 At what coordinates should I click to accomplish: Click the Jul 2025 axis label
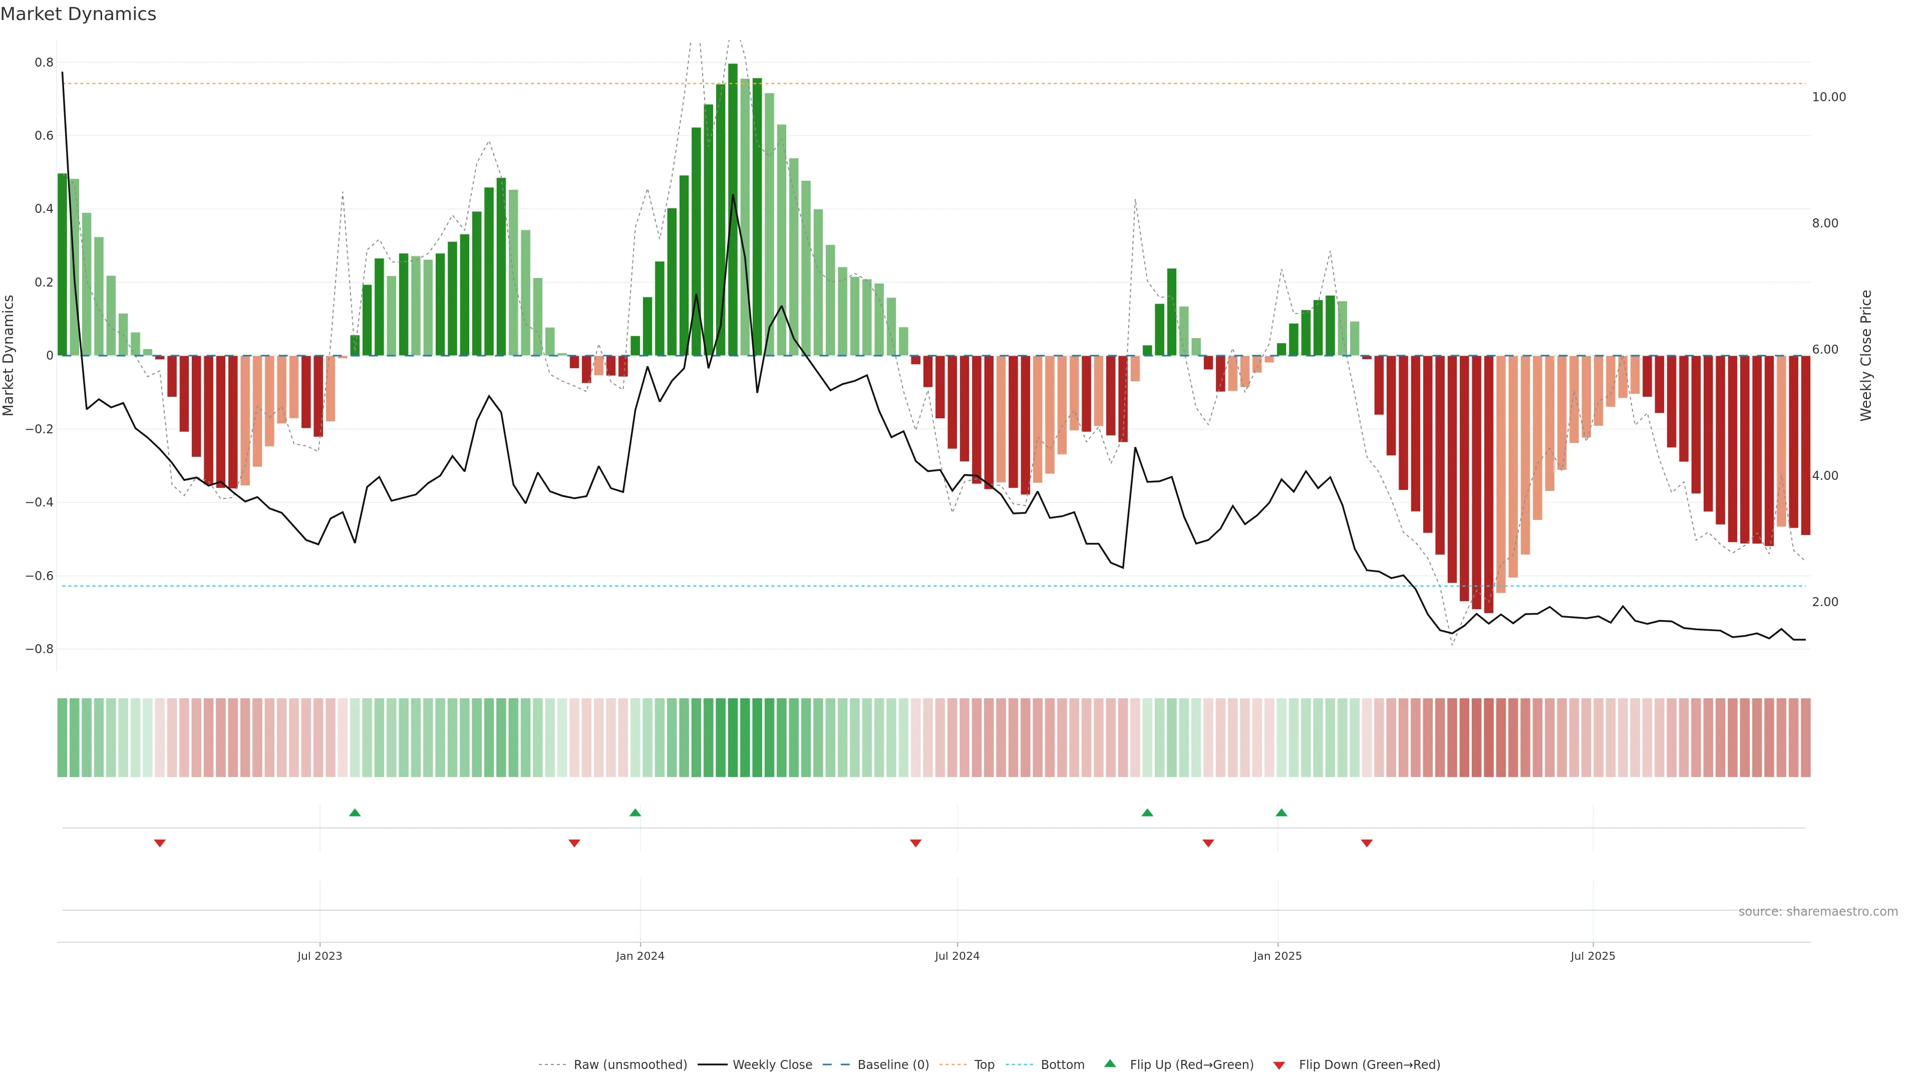(1592, 956)
